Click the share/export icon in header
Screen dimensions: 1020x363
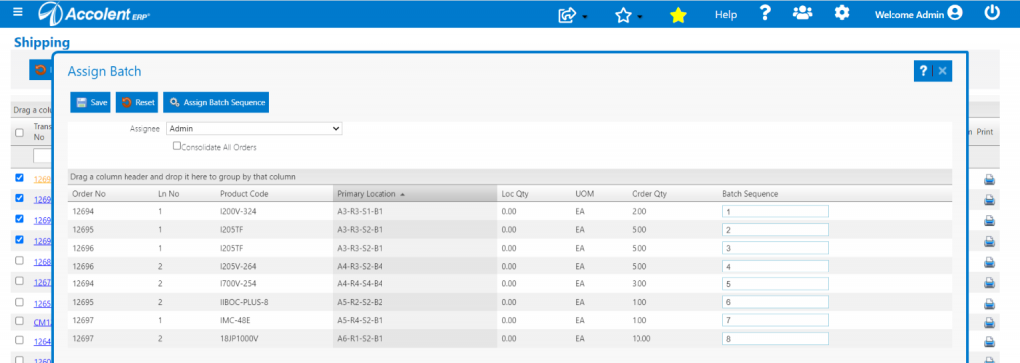tap(567, 14)
